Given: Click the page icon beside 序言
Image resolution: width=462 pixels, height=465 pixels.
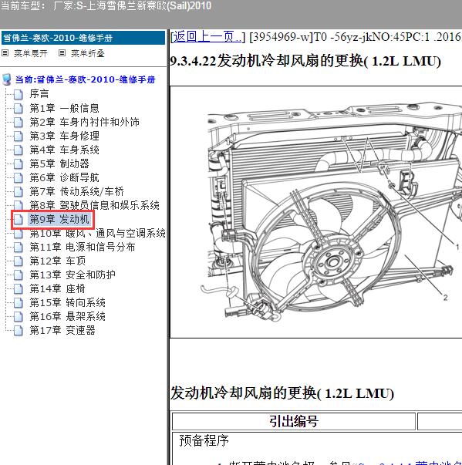Looking at the screenshot, I should click(x=19, y=94).
